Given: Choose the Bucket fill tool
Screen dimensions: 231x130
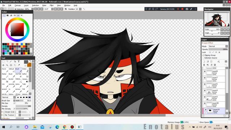Looking at the screenshot, I should pos(12,80).
